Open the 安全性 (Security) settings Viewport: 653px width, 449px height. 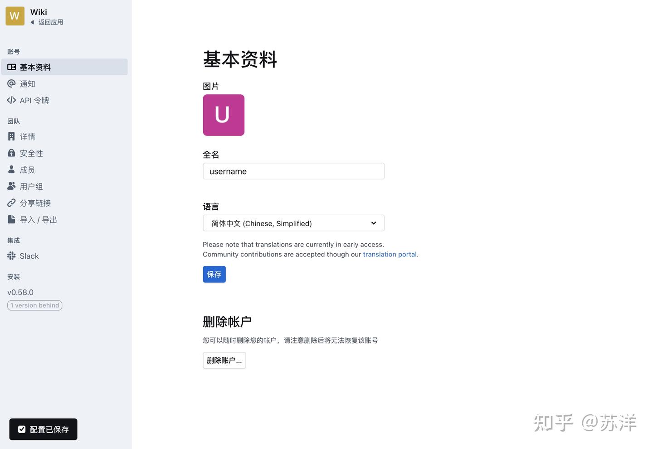pos(31,153)
